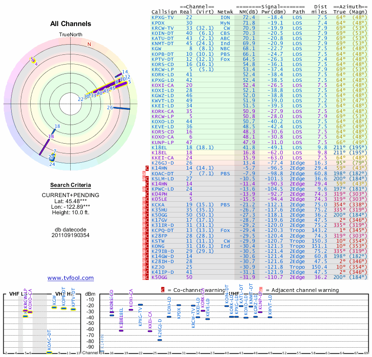This screenshot has width=372, height=357.
Task: Select the channel 24 marker on radar plot
Action: pos(52,164)
